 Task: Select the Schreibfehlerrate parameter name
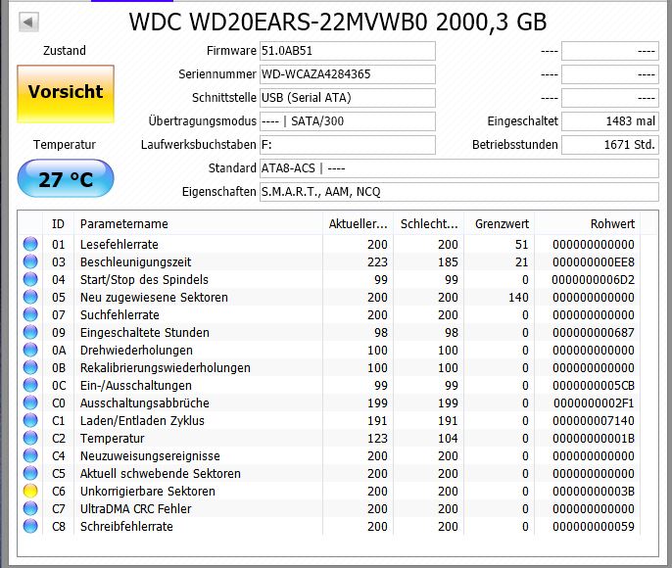(126, 527)
